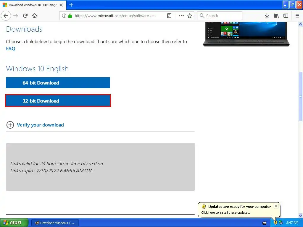Open the Firefox home page

pyautogui.click(x=35, y=16)
